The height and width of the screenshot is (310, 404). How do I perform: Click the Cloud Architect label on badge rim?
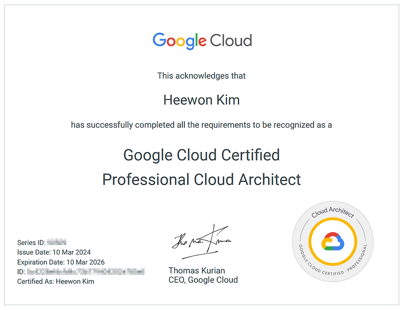click(333, 212)
